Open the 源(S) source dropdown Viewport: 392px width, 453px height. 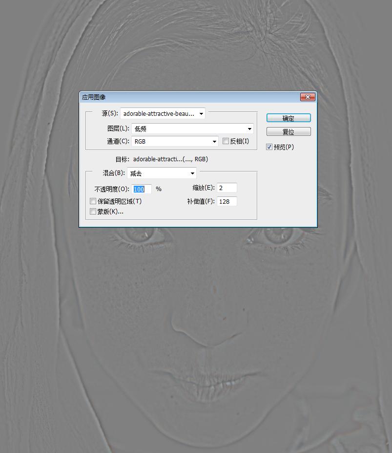(163, 113)
